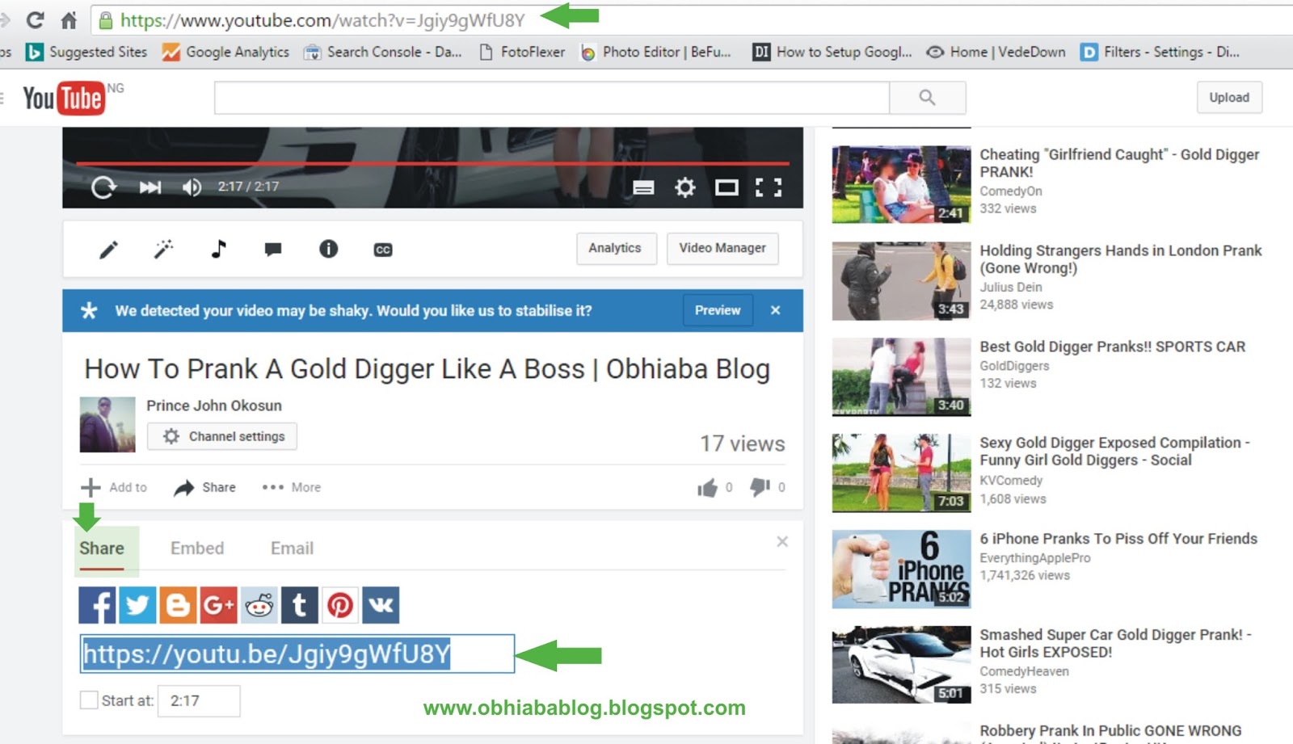Viewport: 1293px width, 744px height.
Task: Click the search magnifier button
Action: (927, 98)
